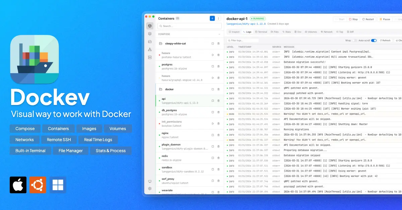Start the pustaka-hasura:latest container
402x210 pixels.
[213, 55]
